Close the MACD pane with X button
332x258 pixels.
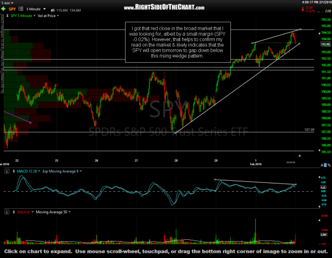pyautogui.click(x=7, y=171)
